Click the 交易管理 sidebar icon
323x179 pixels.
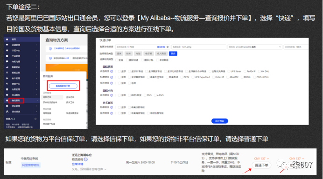point(7,89)
